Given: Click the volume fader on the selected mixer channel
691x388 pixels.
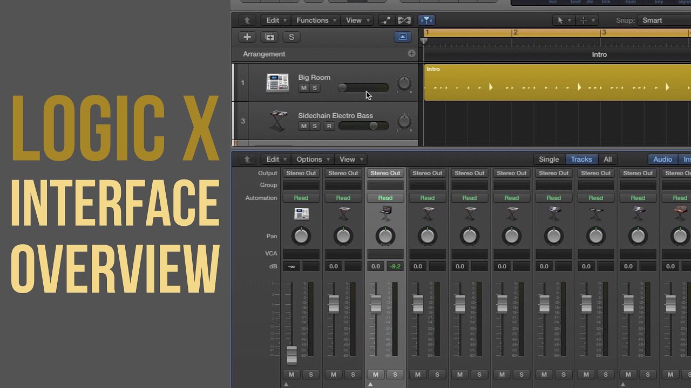Looking at the screenshot, I should click(x=376, y=304).
